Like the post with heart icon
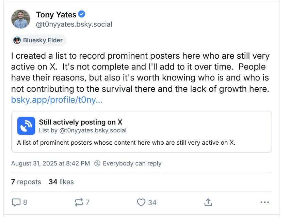 click(x=141, y=202)
